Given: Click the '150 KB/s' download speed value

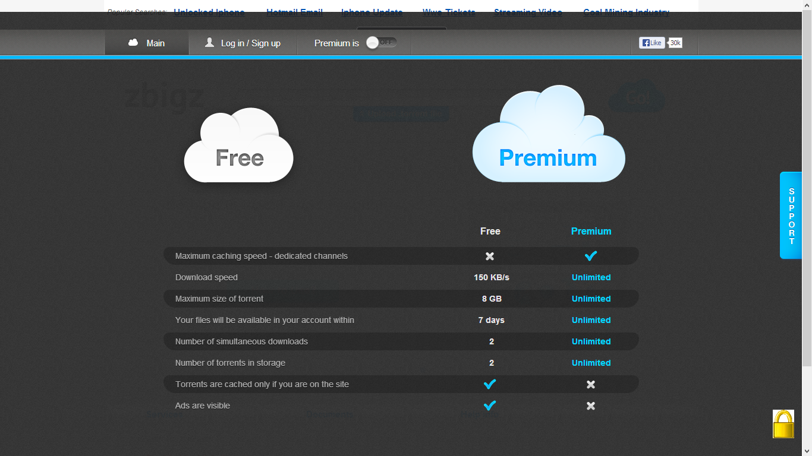Looking at the screenshot, I should coord(492,277).
